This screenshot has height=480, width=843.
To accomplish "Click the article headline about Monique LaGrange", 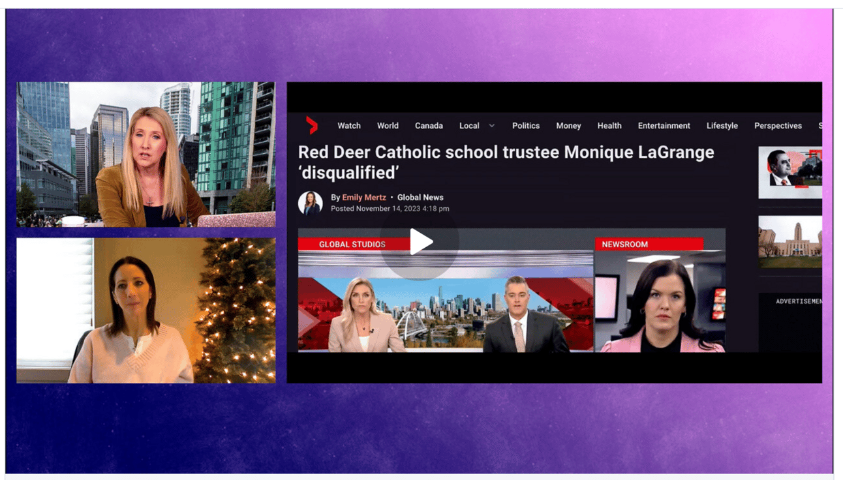I will pyautogui.click(x=506, y=162).
